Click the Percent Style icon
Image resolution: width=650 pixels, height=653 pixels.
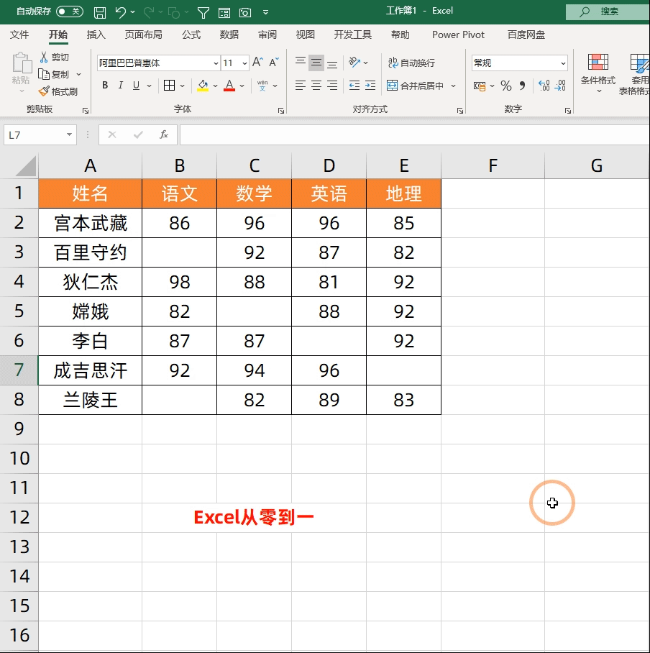click(x=506, y=86)
